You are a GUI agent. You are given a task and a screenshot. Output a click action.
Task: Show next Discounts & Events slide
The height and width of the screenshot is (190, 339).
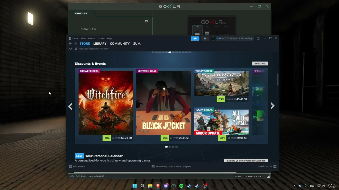click(273, 106)
